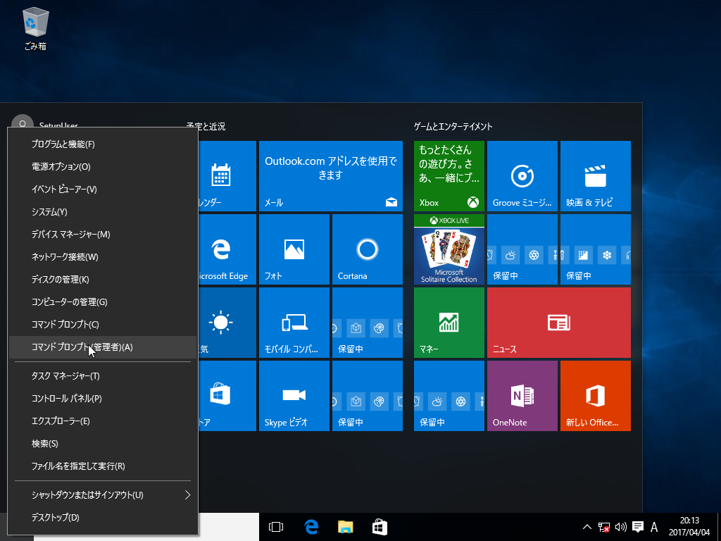Viewport: 721px width, 541px height.
Task: Open コントロール パネル(P)
Action: (103, 399)
